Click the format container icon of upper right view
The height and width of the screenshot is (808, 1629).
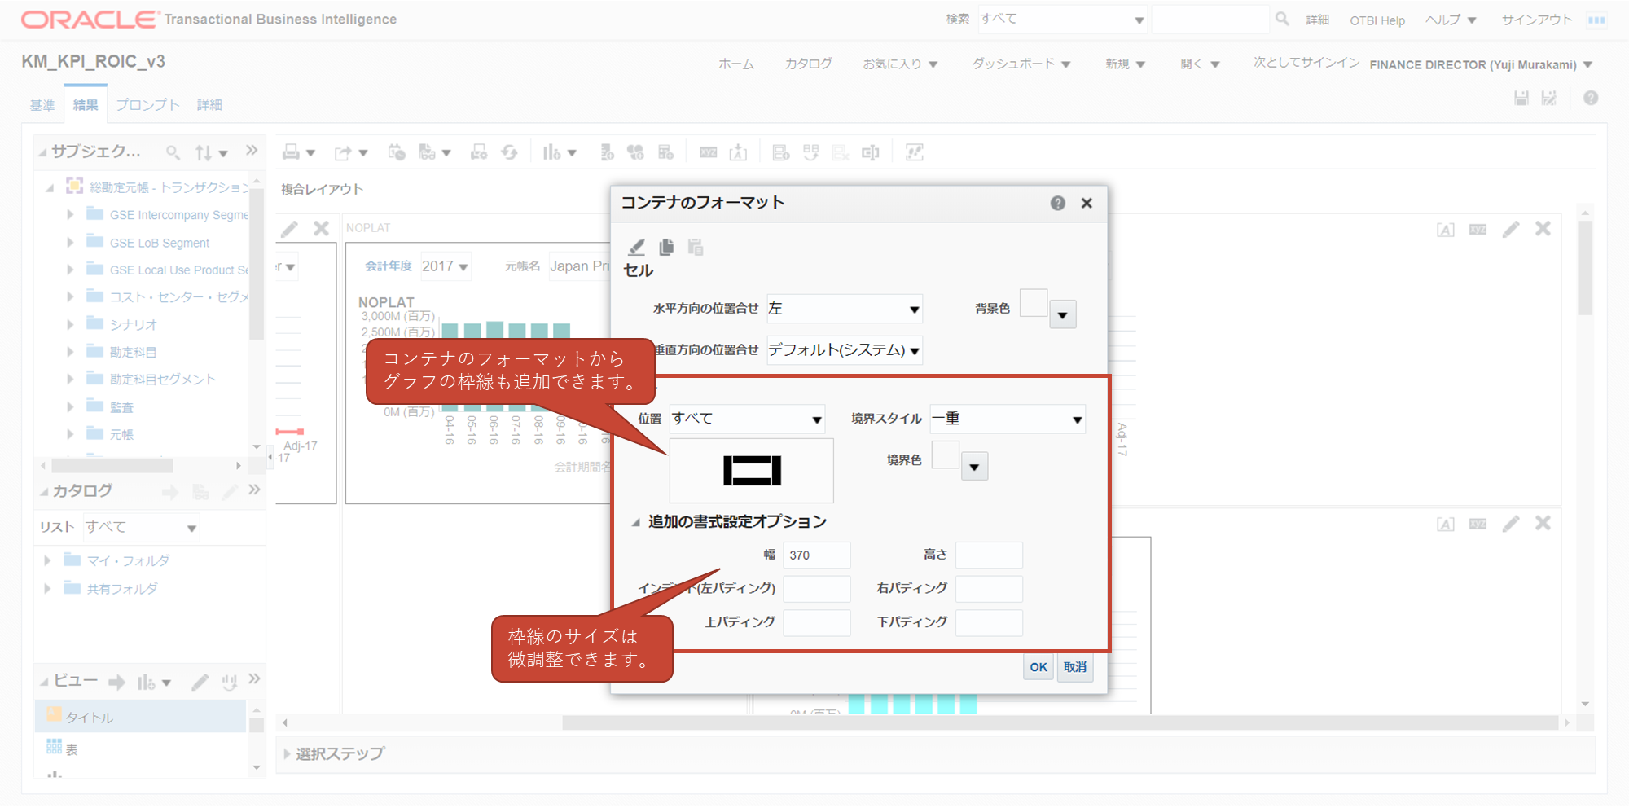point(1446,230)
